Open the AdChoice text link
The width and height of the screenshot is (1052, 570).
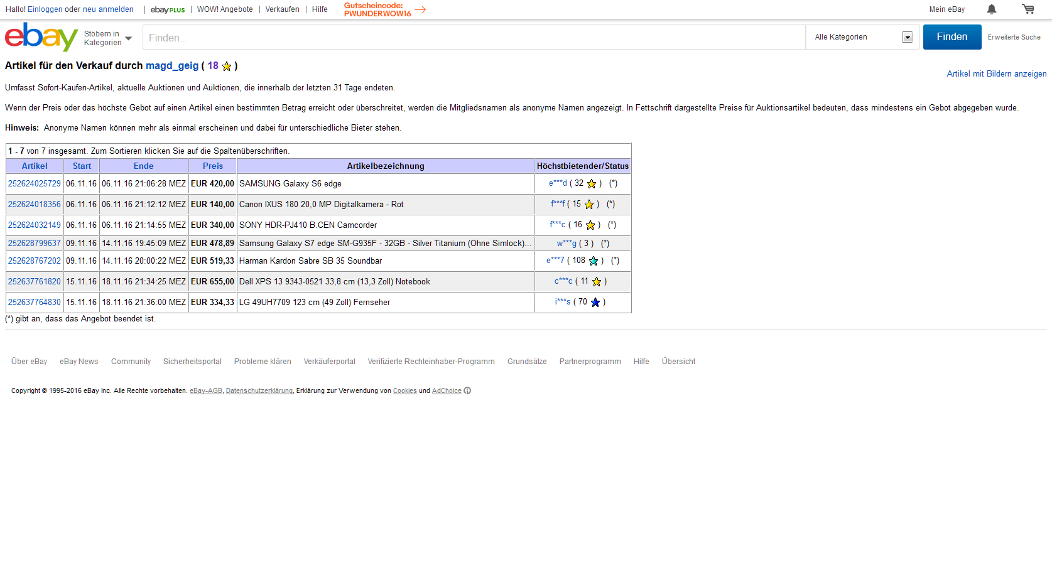click(x=447, y=390)
